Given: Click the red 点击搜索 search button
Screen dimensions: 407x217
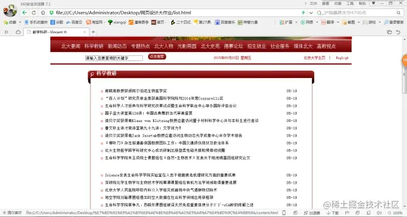Looking at the screenshot, I should (157, 57).
